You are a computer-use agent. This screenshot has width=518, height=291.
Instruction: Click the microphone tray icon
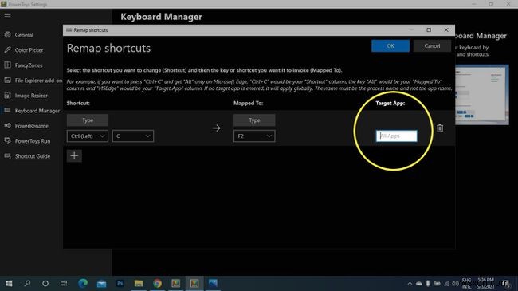tap(428, 284)
